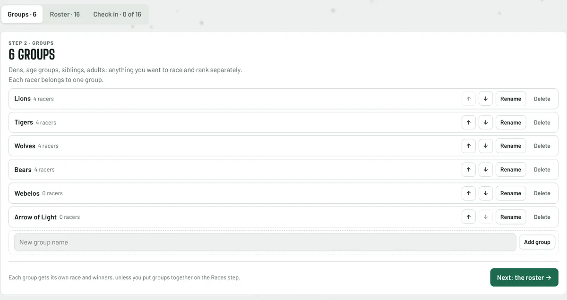567x300 pixels.
Task: Rename the Wolves group
Action: coord(511,146)
